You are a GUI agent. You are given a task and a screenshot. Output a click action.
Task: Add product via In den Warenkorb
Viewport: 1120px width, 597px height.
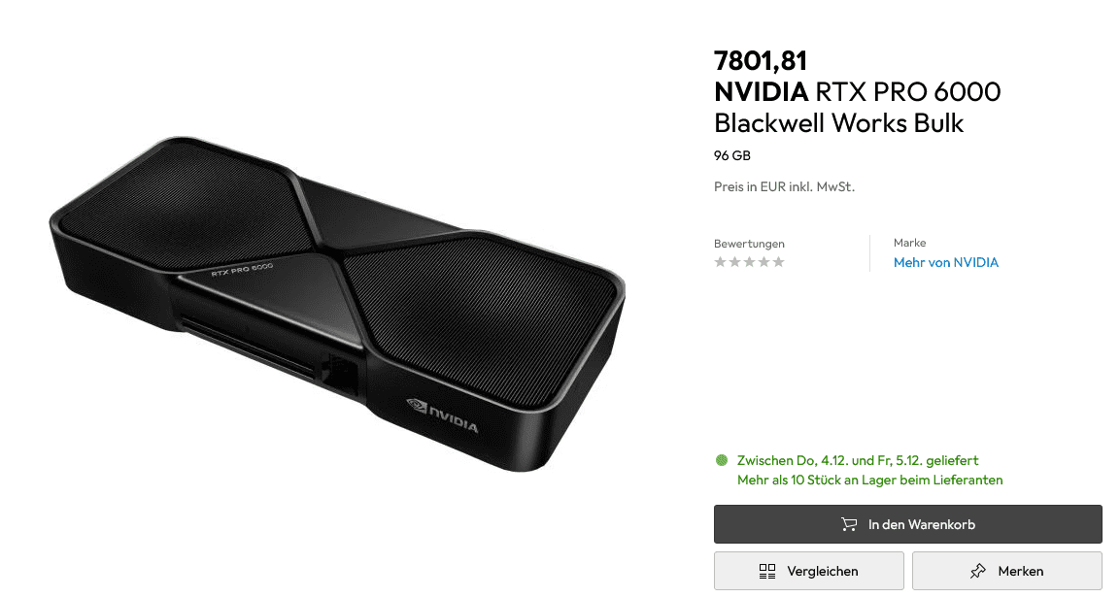point(908,524)
